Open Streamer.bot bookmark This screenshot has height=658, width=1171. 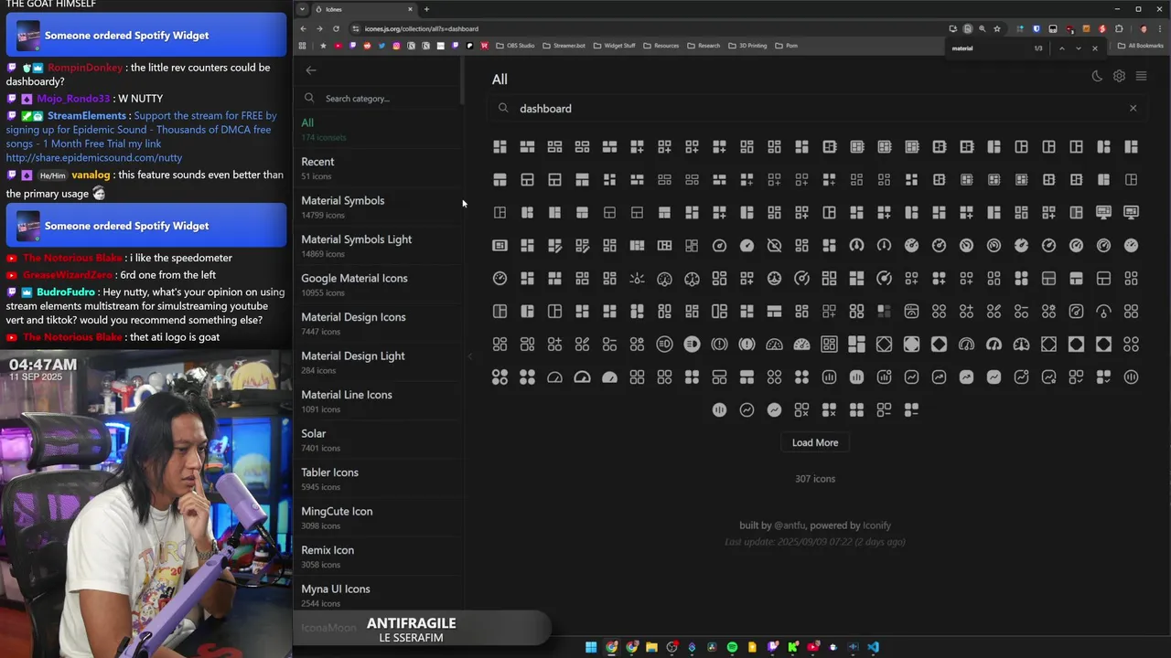[x=564, y=46]
